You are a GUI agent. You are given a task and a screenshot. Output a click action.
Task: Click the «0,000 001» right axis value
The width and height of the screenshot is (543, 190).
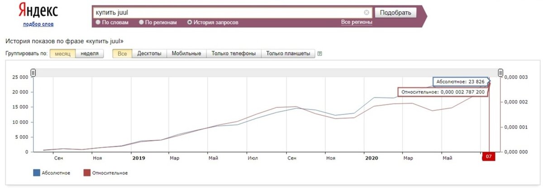pos(516,127)
